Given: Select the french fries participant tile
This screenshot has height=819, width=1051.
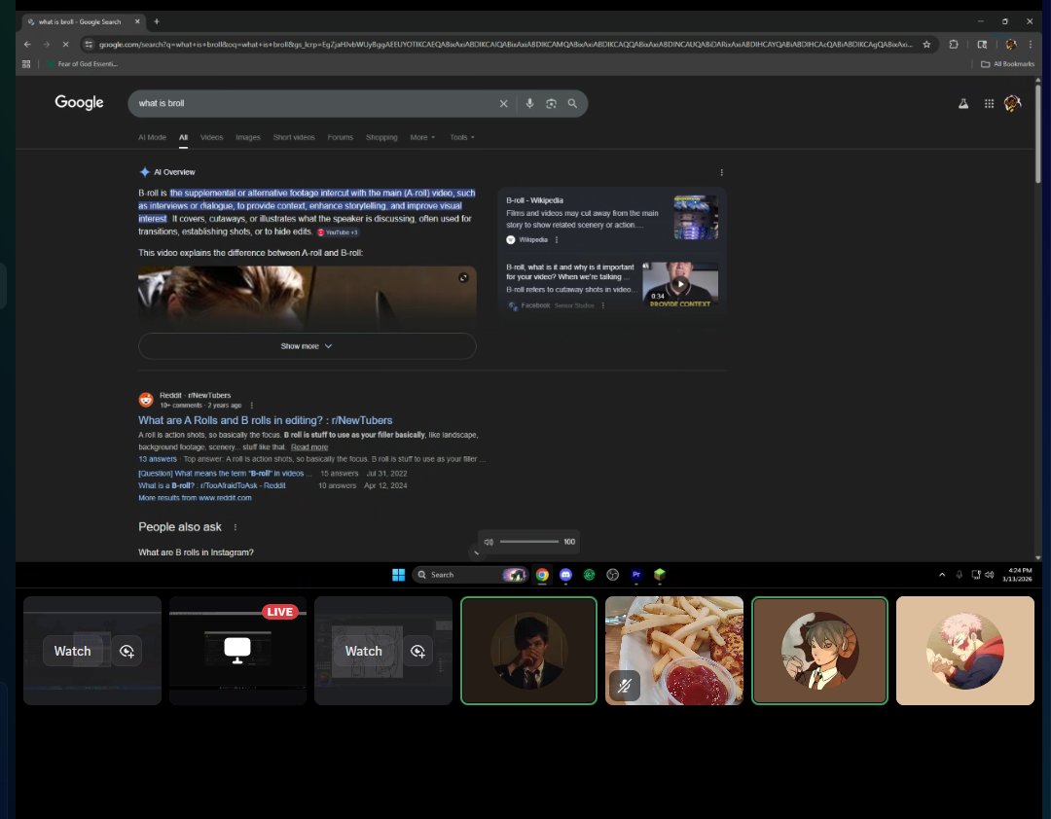Looking at the screenshot, I should tap(674, 650).
